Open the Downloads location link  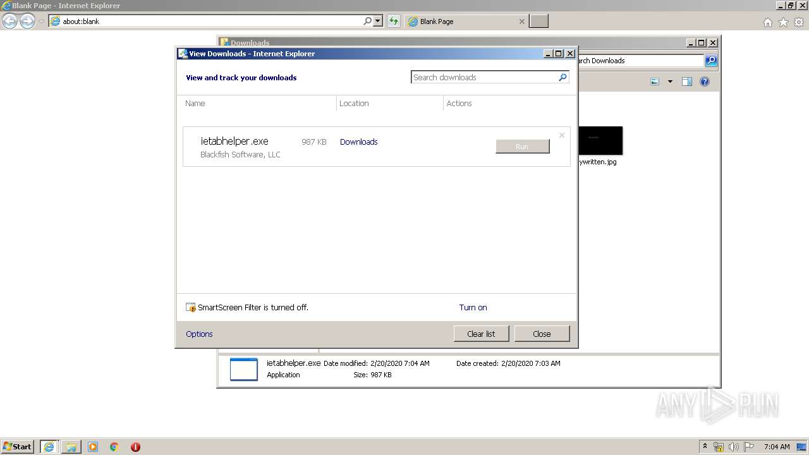pyautogui.click(x=358, y=142)
